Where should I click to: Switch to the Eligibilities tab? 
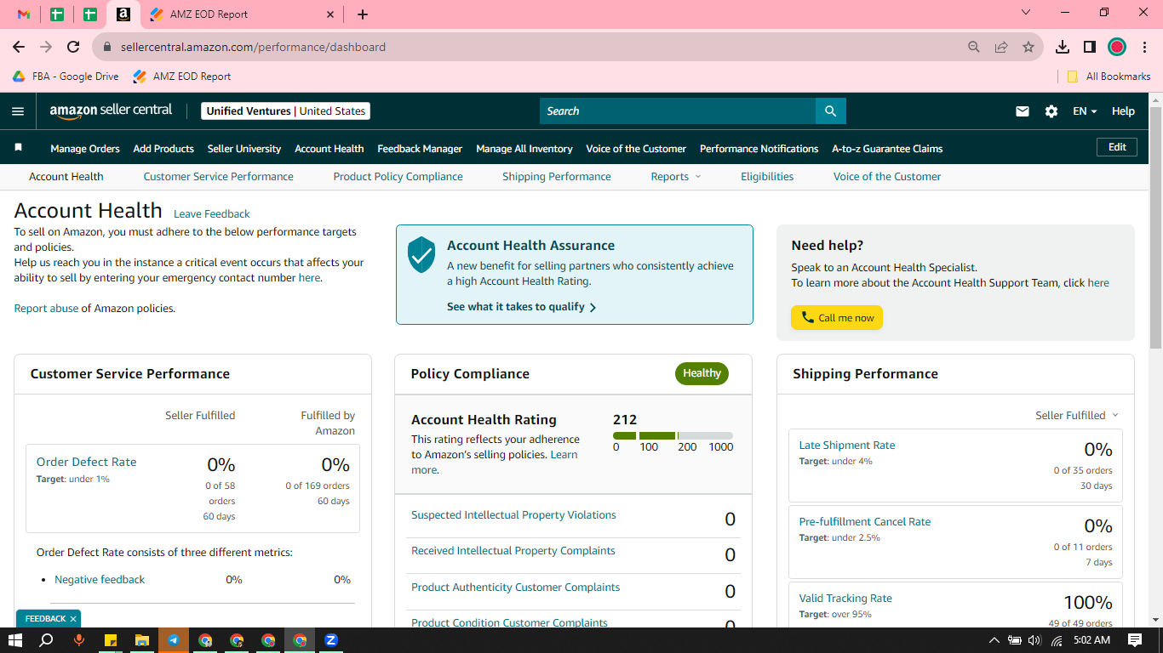click(767, 177)
